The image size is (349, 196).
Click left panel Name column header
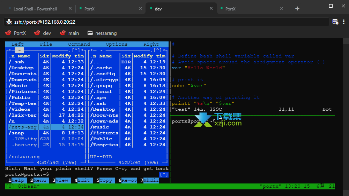click(24, 56)
